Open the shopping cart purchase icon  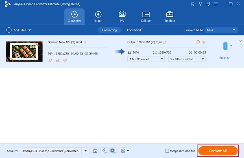192,4
